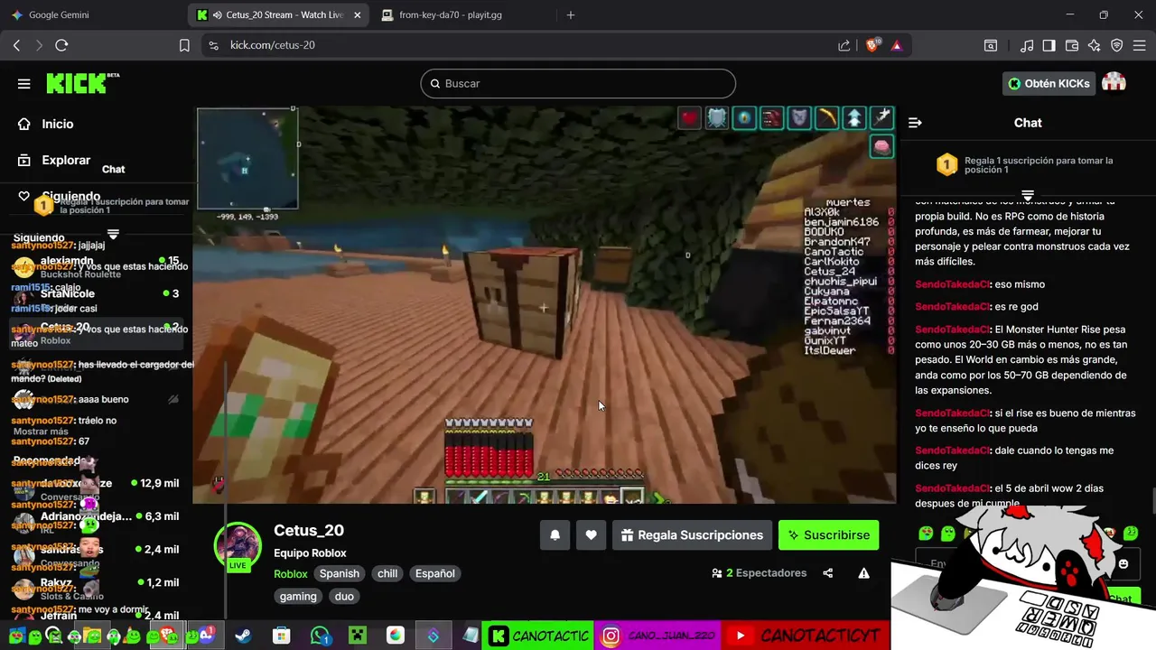Open Steam from the taskbar
This screenshot has width=1156, height=650.
243,636
